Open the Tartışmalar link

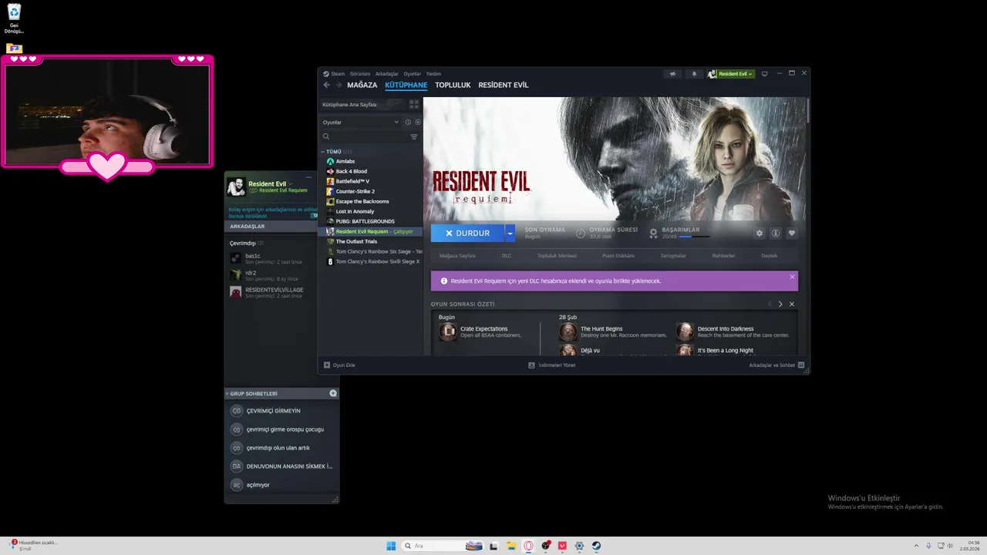(x=673, y=255)
